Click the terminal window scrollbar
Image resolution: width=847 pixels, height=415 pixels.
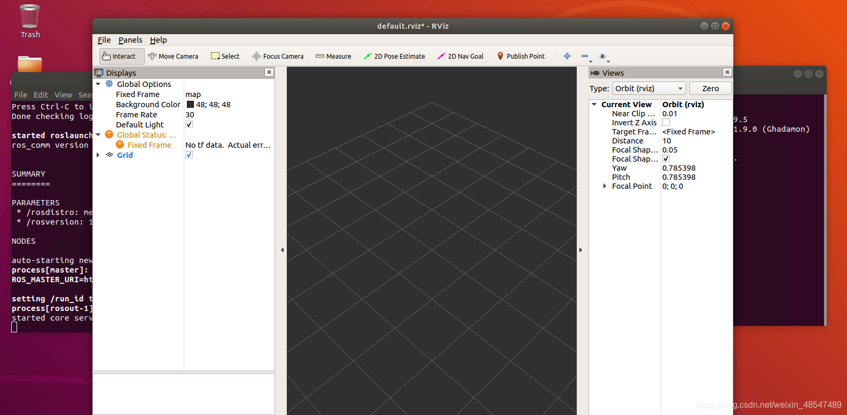pyautogui.click(x=825, y=210)
